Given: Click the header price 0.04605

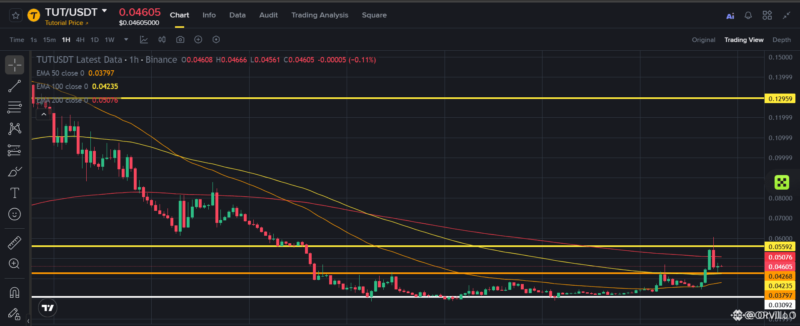Looking at the screenshot, I should tap(140, 12).
